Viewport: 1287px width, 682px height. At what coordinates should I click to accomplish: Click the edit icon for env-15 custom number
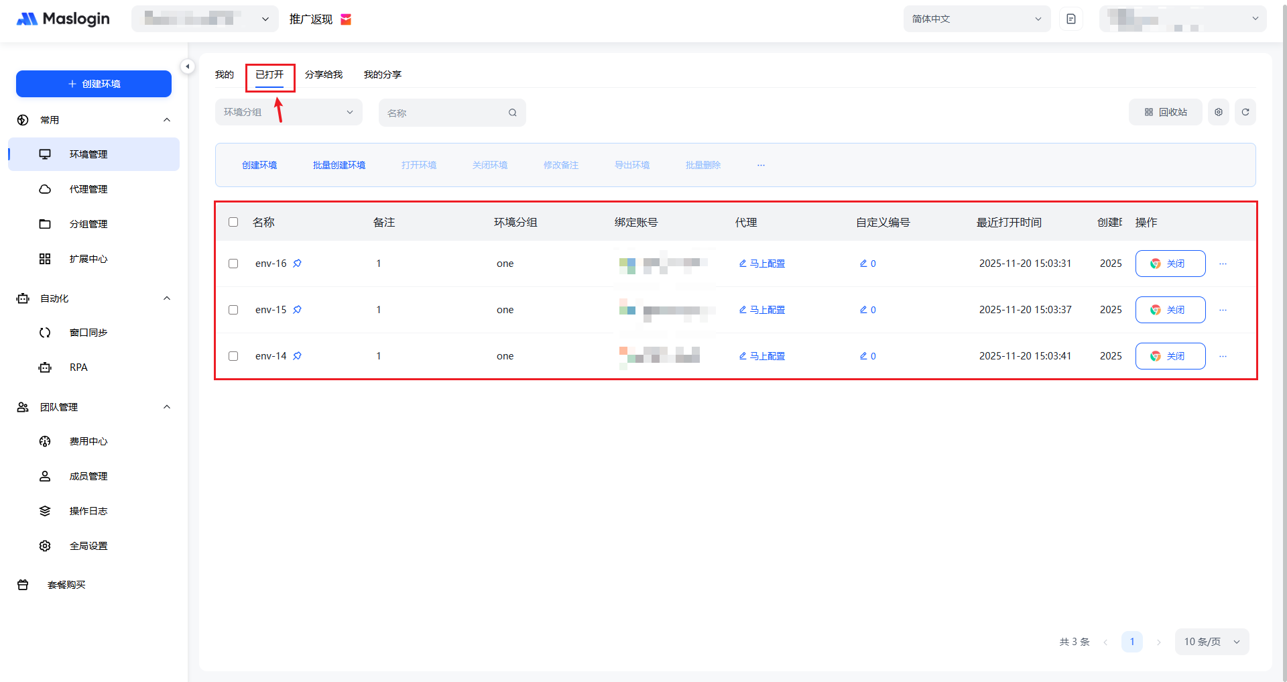(x=863, y=310)
